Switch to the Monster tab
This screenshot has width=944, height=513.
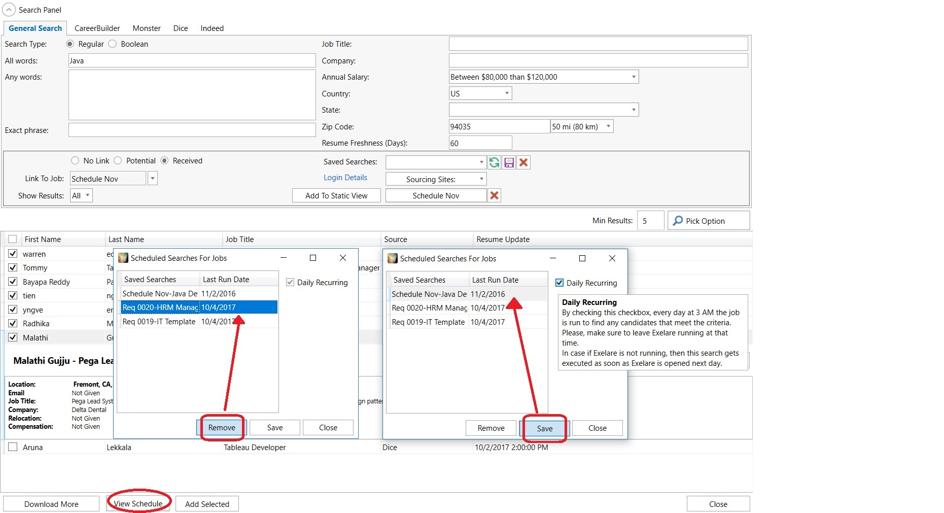pos(147,28)
